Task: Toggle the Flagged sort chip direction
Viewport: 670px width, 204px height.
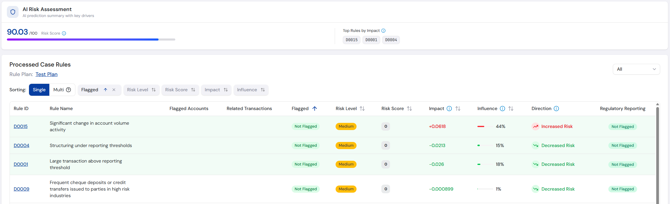Action: 105,90
